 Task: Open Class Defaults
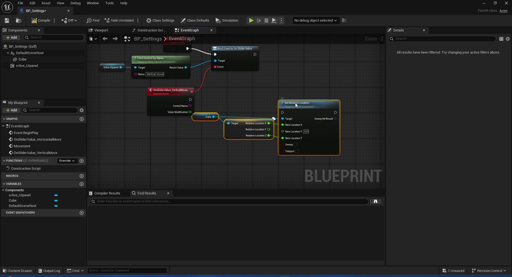click(195, 21)
